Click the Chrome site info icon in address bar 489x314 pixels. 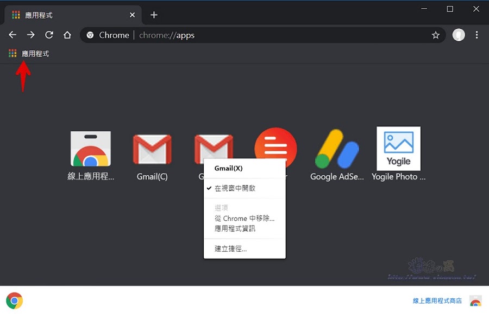click(x=90, y=35)
